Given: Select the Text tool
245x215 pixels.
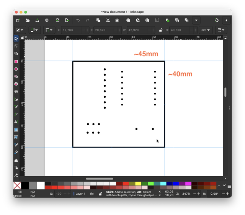Looking at the screenshot, I should 16,122.
